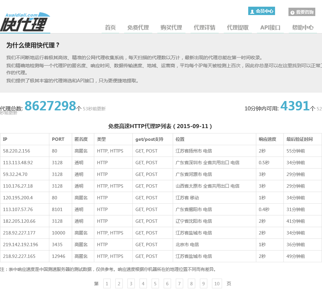This screenshot has width=322, height=292.
Task: Click location 广东省深圳市 全省共用出口 电信
Action: 207,163
